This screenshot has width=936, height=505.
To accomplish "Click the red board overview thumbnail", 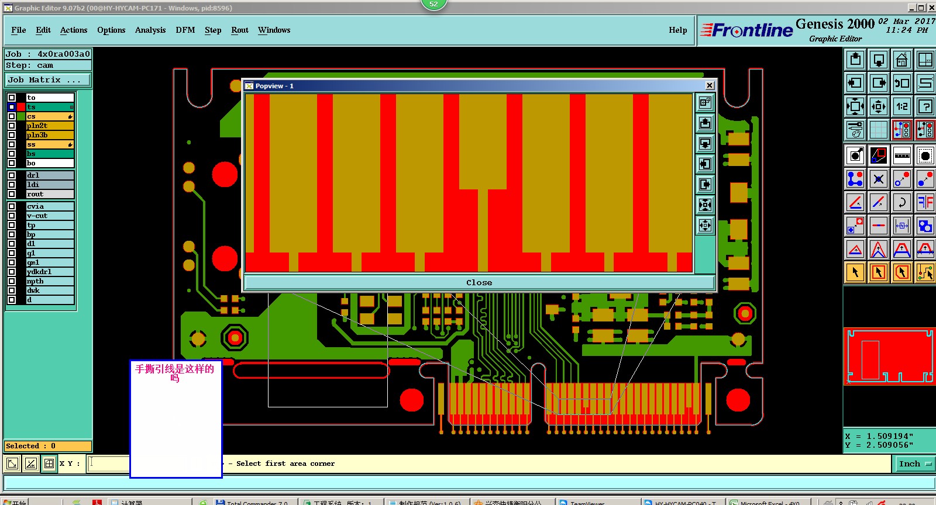I will (889, 356).
